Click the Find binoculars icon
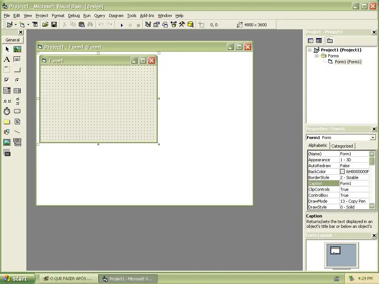The height and width of the screenshot is (284, 379). 90,25
